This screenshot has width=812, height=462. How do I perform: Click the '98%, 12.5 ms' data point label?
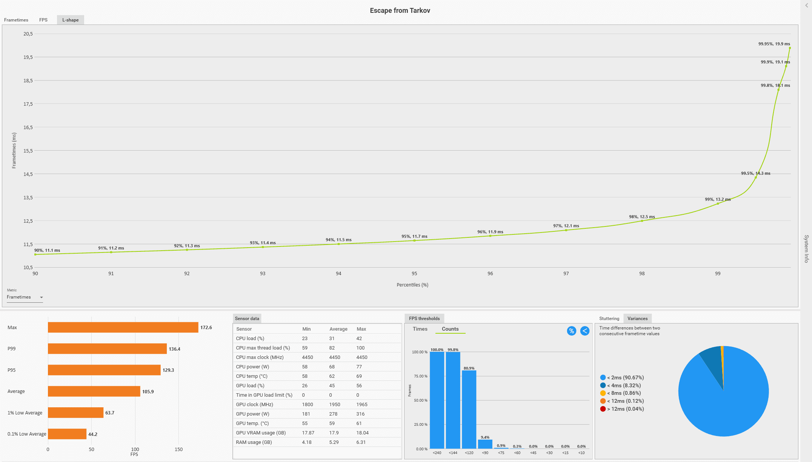coord(642,217)
